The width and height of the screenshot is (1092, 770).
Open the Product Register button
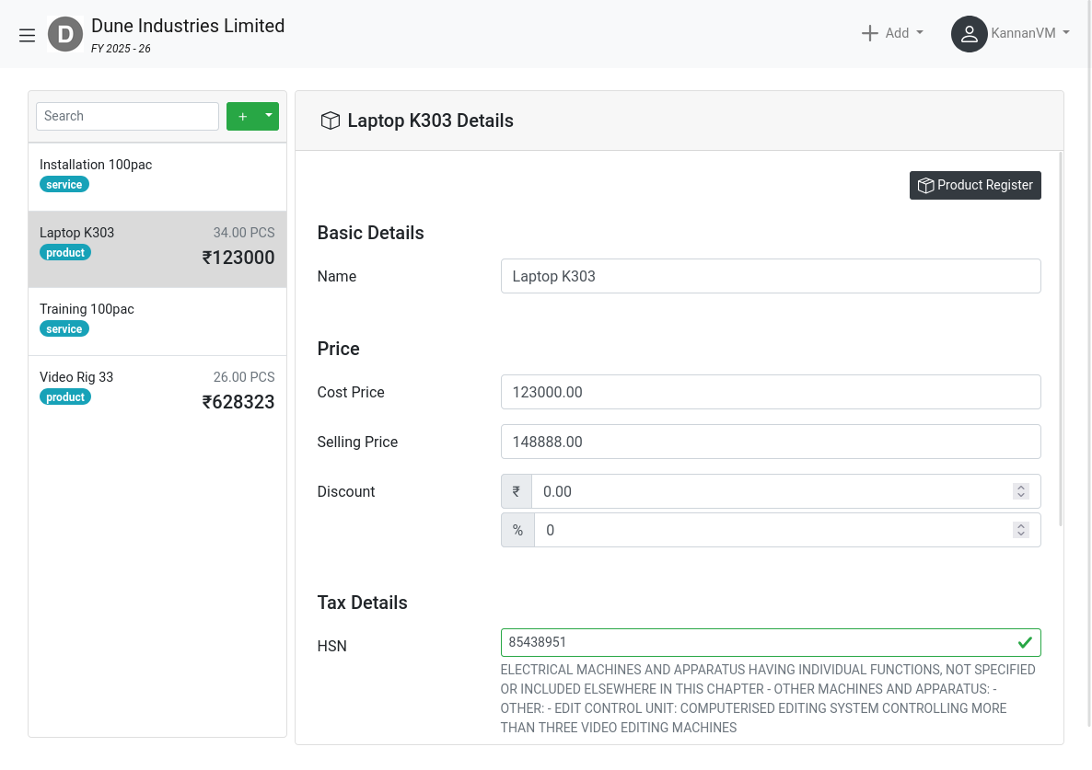tap(975, 185)
